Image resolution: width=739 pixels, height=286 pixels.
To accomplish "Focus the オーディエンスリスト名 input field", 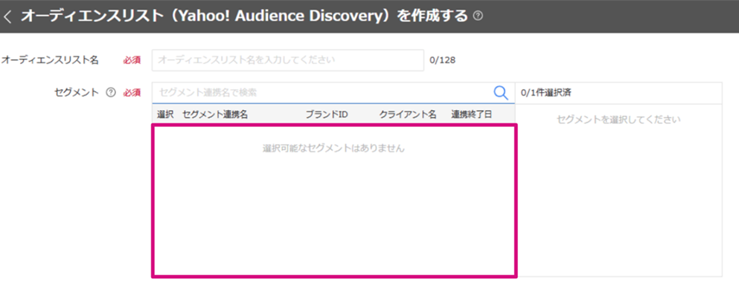I will click(x=287, y=60).
